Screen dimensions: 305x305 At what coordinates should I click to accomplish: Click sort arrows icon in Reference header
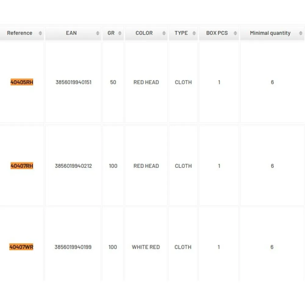point(40,33)
